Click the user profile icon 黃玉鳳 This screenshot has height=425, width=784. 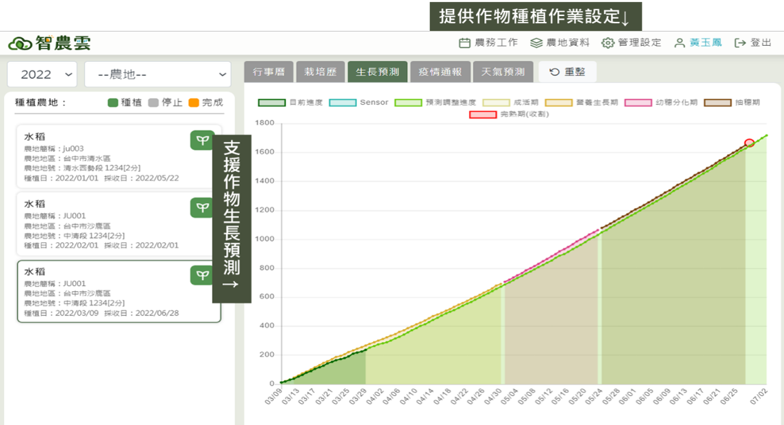pyautogui.click(x=679, y=43)
